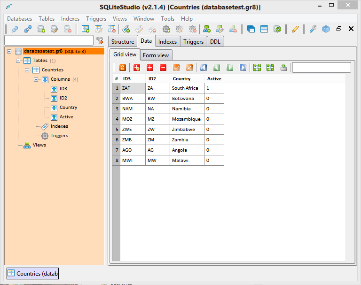Click the green next page arrow icon
The height and width of the screenshot is (285, 361).
click(x=230, y=68)
